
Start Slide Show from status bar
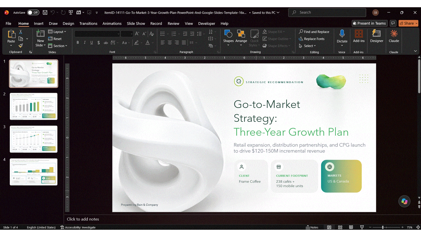(x=362, y=227)
